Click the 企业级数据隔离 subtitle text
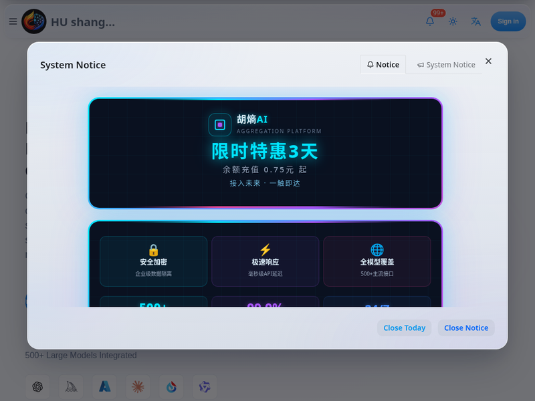This screenshot has height=401, width=535. tap(154, 273)
